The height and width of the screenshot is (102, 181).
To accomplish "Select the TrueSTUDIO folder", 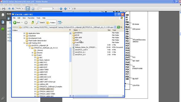I will tap(78, 42).
